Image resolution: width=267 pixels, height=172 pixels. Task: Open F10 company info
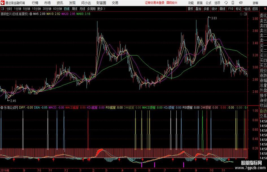tap(231, 9)
